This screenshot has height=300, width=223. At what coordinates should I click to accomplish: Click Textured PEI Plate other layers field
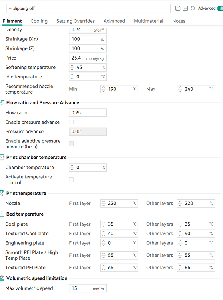click(x=196, y=268)
